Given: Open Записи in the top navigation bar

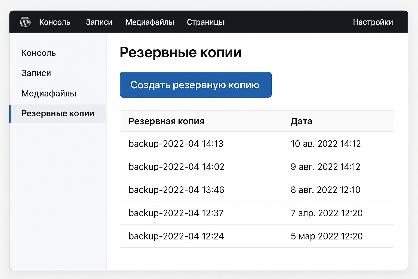Looking at the screenshot, I should tap(99, 22).
